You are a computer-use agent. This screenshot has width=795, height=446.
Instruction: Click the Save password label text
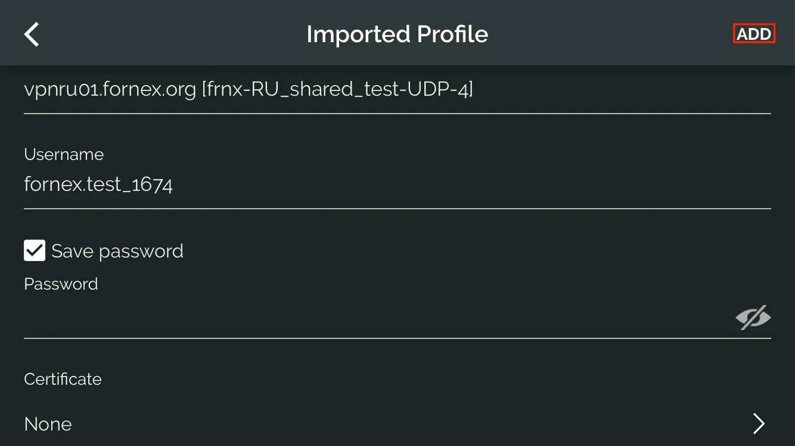click(117, 251)
